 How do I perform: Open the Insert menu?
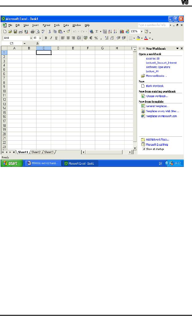36,25
